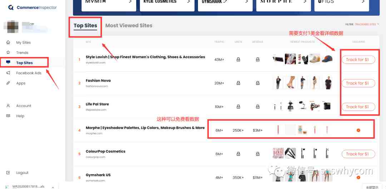Open Facebook Ads in sidebar
Image resolution: width=386 pixels, height=189 pixels.
click(x=29, y=73)
